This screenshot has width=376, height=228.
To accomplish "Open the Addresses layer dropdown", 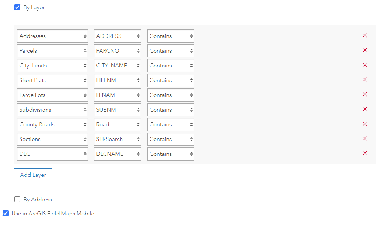I will click(x=52, y=36).
